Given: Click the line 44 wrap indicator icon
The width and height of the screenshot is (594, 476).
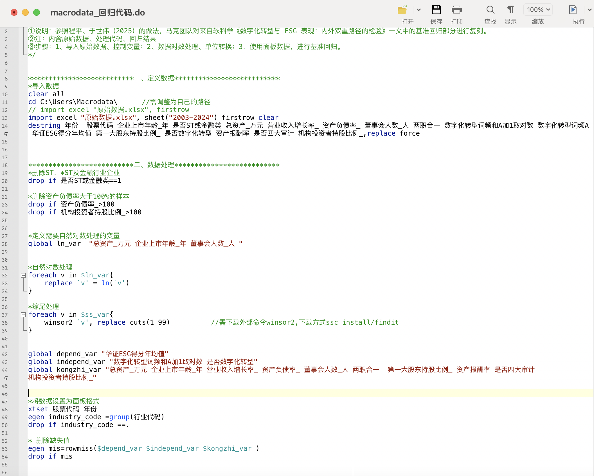Looking at the screenshot, I should coord(6,378).
